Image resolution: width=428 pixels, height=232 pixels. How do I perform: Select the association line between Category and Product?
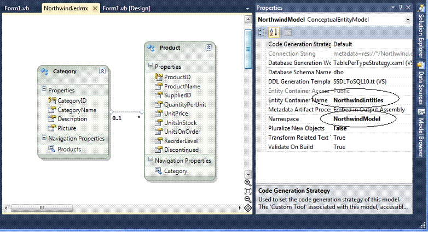coord(126,112)
